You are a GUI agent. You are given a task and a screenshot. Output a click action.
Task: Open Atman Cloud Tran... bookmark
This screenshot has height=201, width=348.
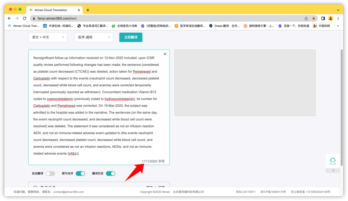tap(23, 26)
